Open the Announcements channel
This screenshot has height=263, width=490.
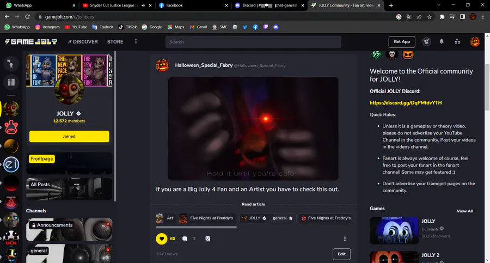tap(69, 230)
